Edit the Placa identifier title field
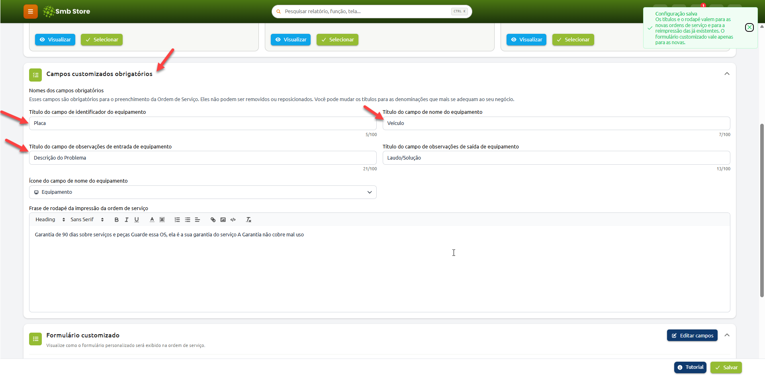765x376 pixels. [203, 123]
